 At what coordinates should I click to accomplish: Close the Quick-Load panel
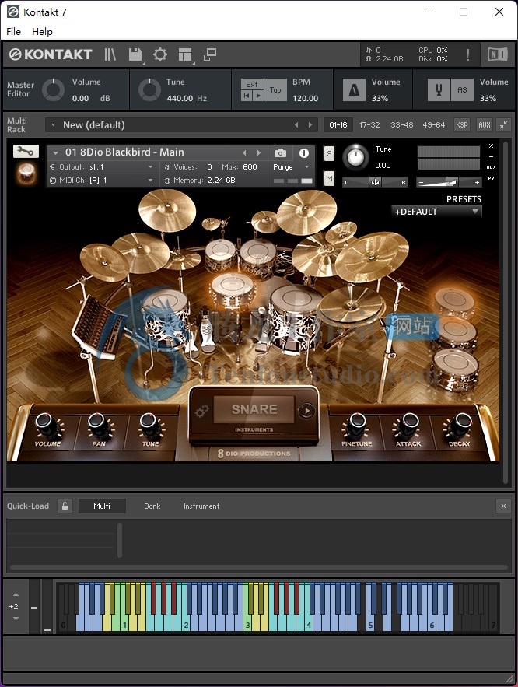[x=503, y=506]
